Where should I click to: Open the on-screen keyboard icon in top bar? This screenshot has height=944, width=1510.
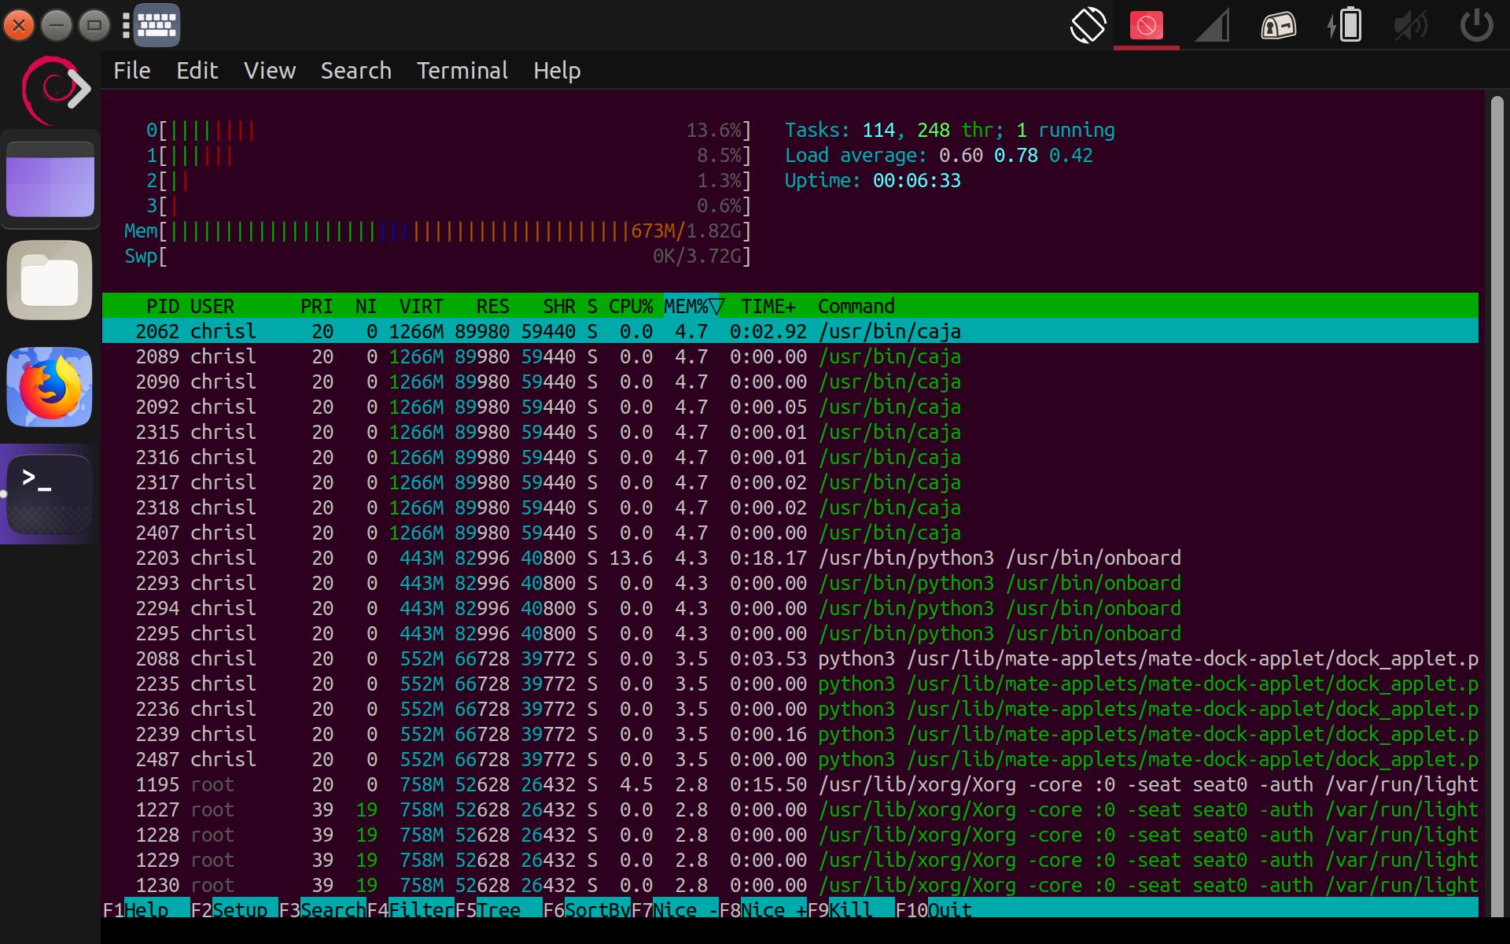click(157, 25)
